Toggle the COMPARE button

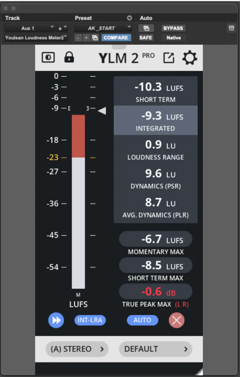pos(116,38)
